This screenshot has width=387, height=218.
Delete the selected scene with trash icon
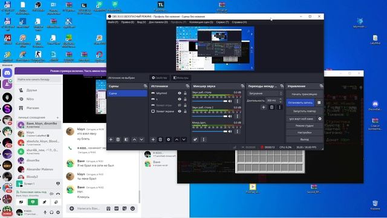[x=118, y=140]
